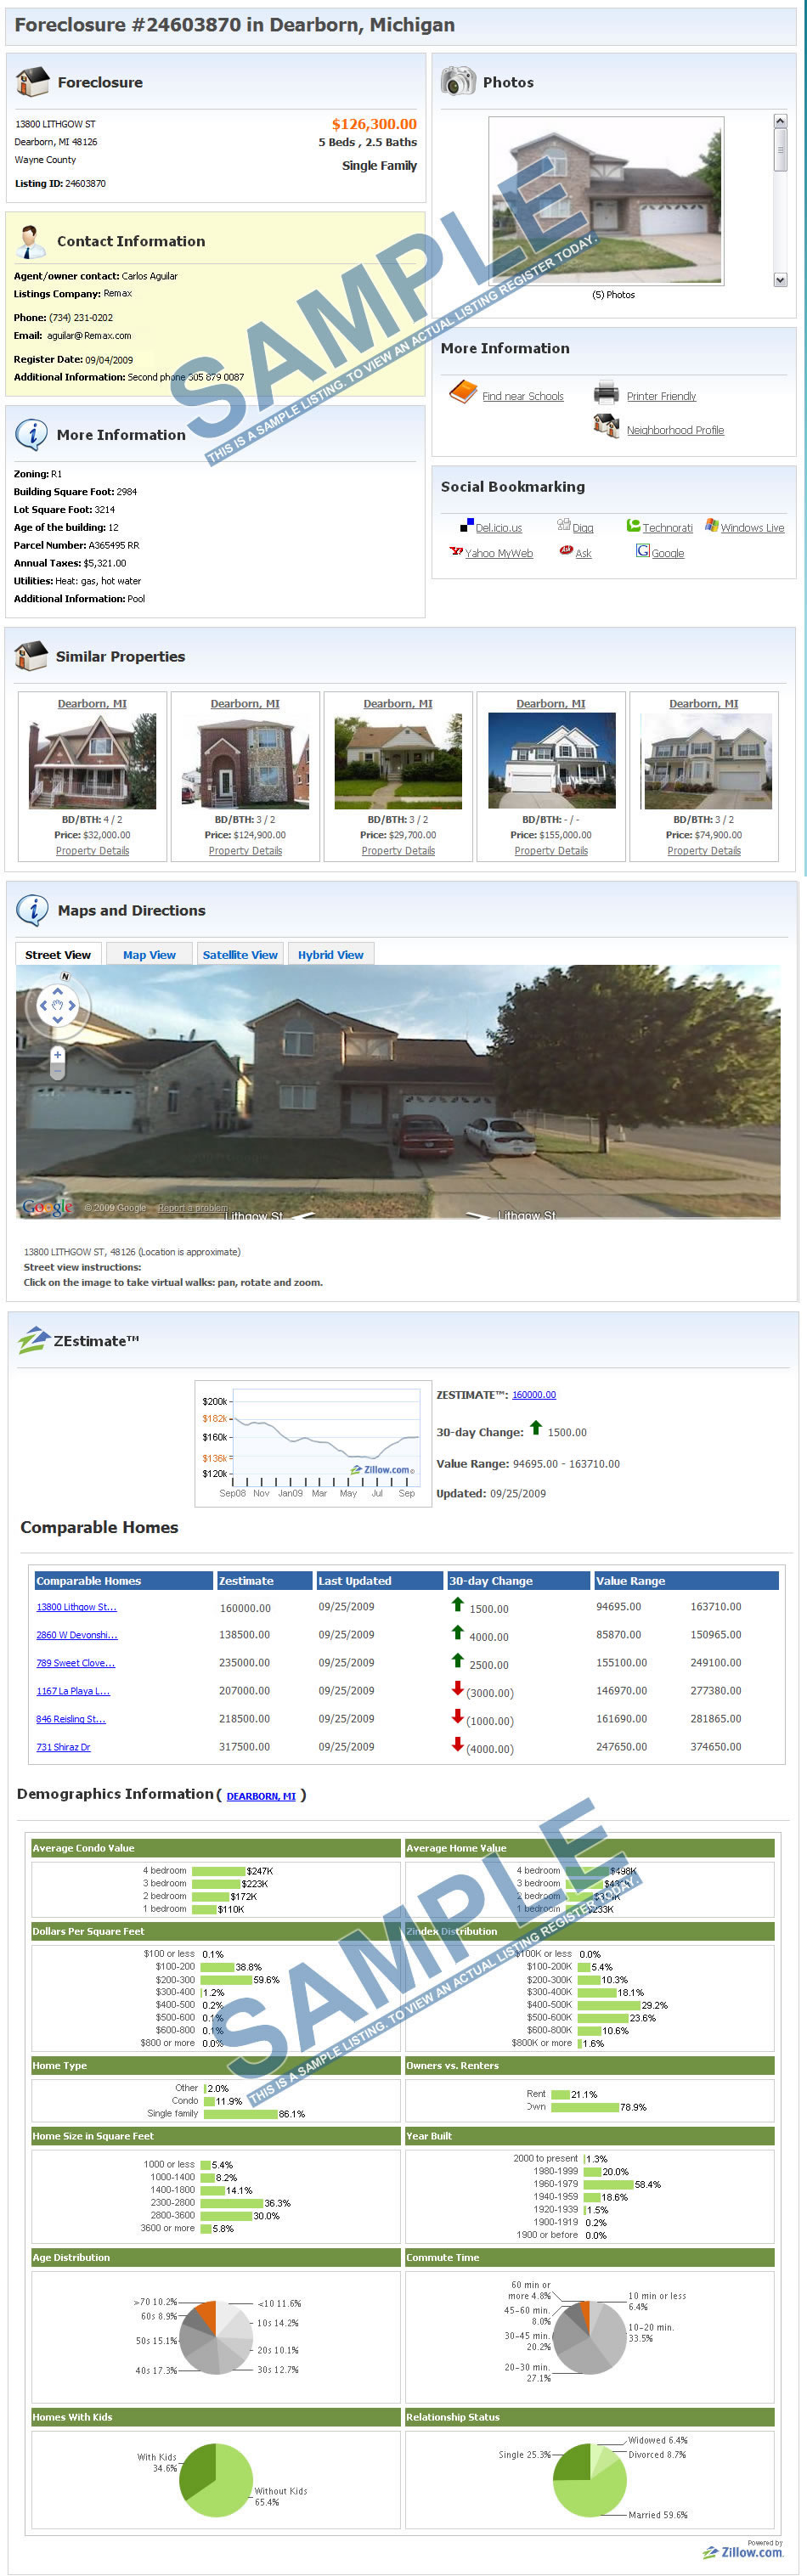Open the Yahoo MyWeb bookmarking link text
Screen dimensions: 807x2576
[x=499, y=553]
